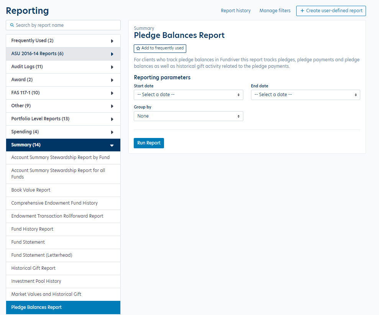Open Book Value Report
The image size is (379, 315).
[x=63, y=190]
